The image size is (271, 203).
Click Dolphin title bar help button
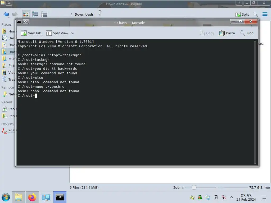point(239,3)
